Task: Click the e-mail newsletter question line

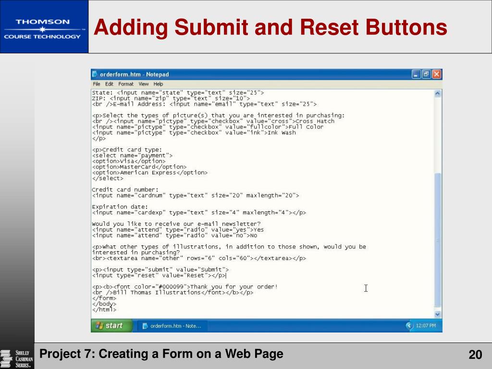Action: pos(176,224)
